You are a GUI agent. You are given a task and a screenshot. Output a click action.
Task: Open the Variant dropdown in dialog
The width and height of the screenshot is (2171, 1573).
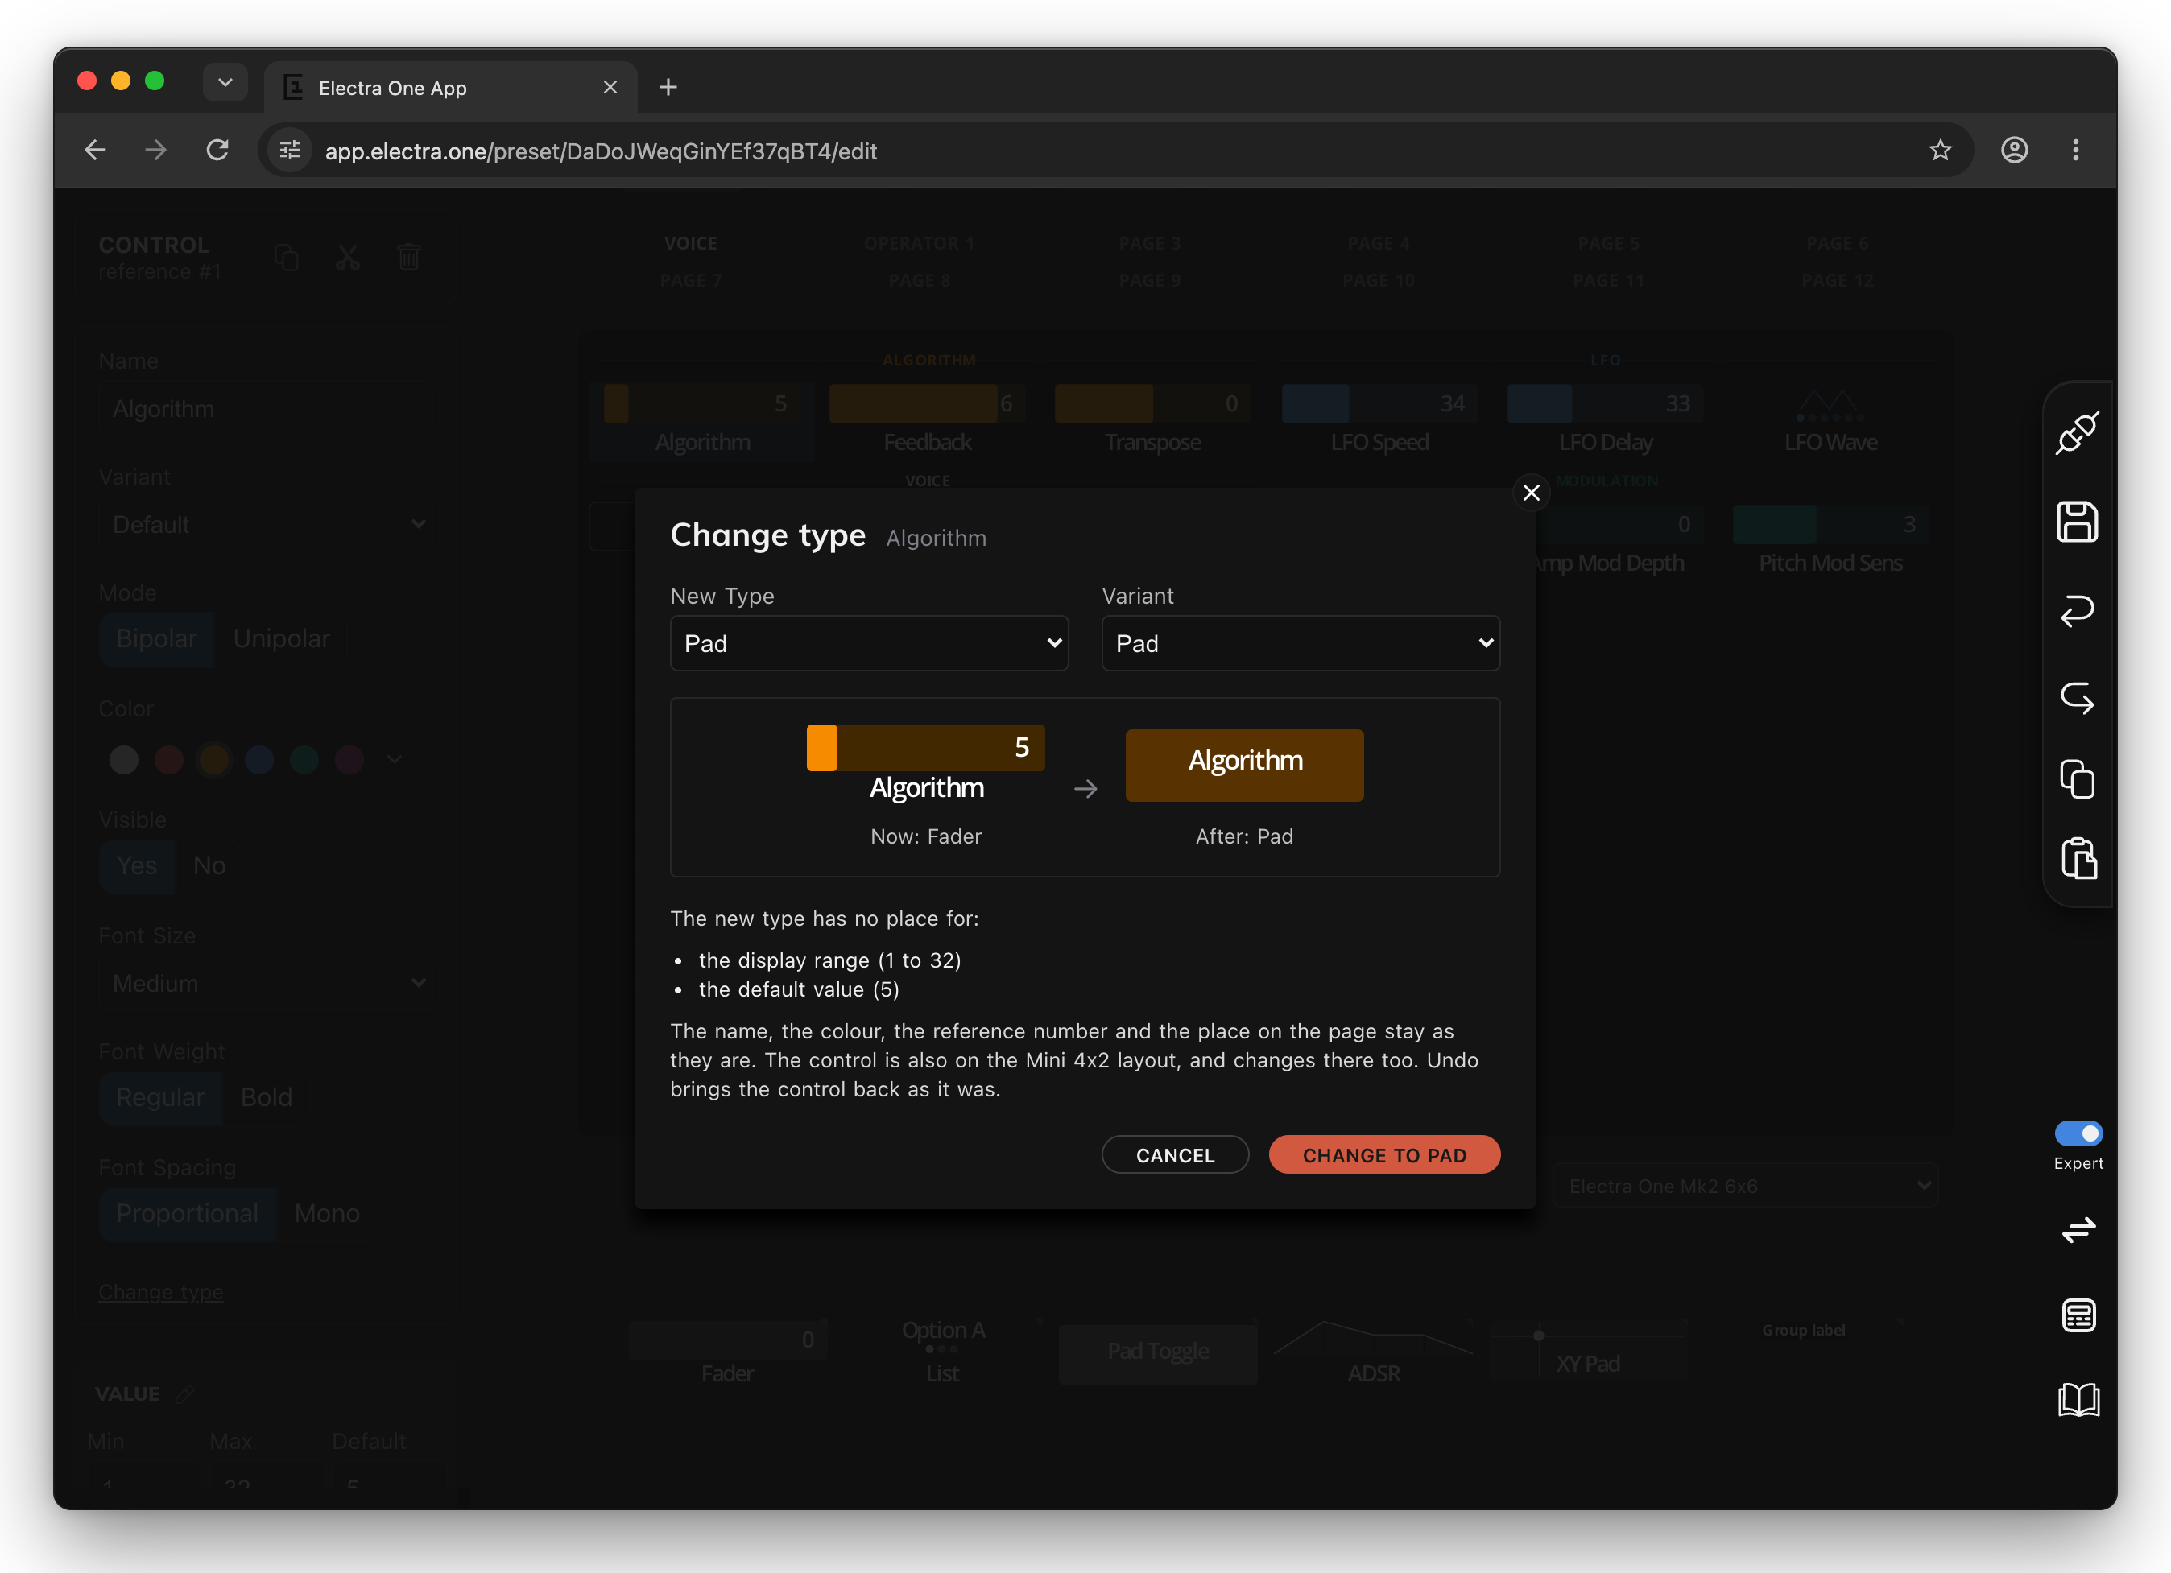point(1300,643)
